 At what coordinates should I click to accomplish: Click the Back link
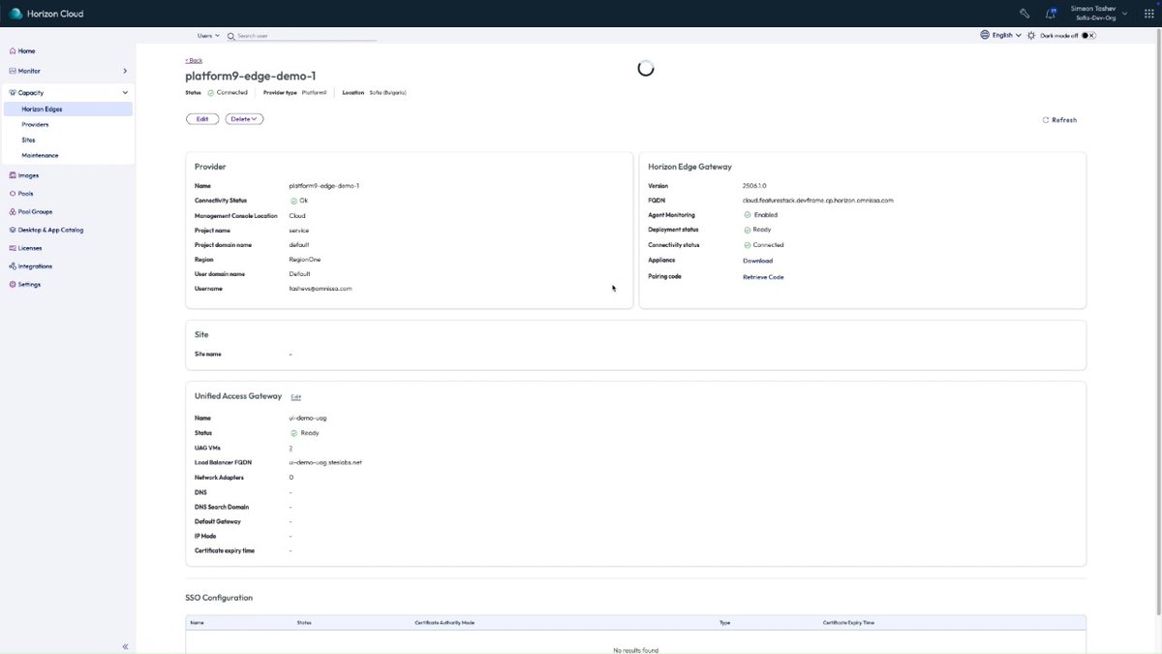point(194,60)
